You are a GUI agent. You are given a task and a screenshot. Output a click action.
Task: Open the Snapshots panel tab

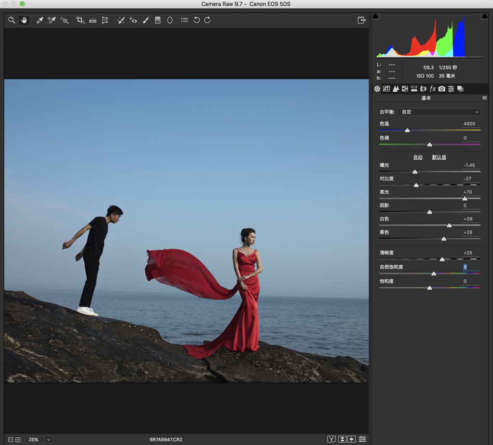(460, 89)
